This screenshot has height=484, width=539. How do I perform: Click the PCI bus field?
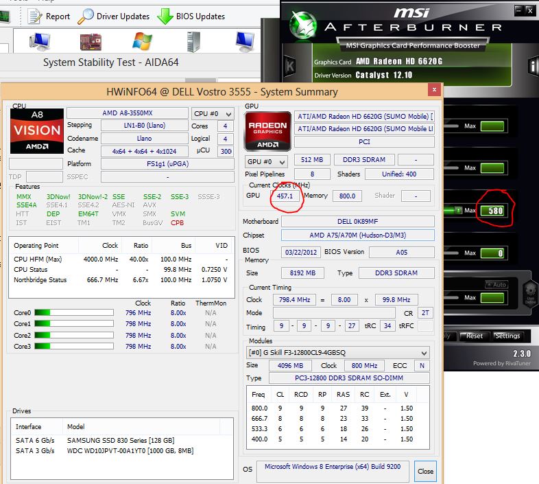(x=364, y=142)
